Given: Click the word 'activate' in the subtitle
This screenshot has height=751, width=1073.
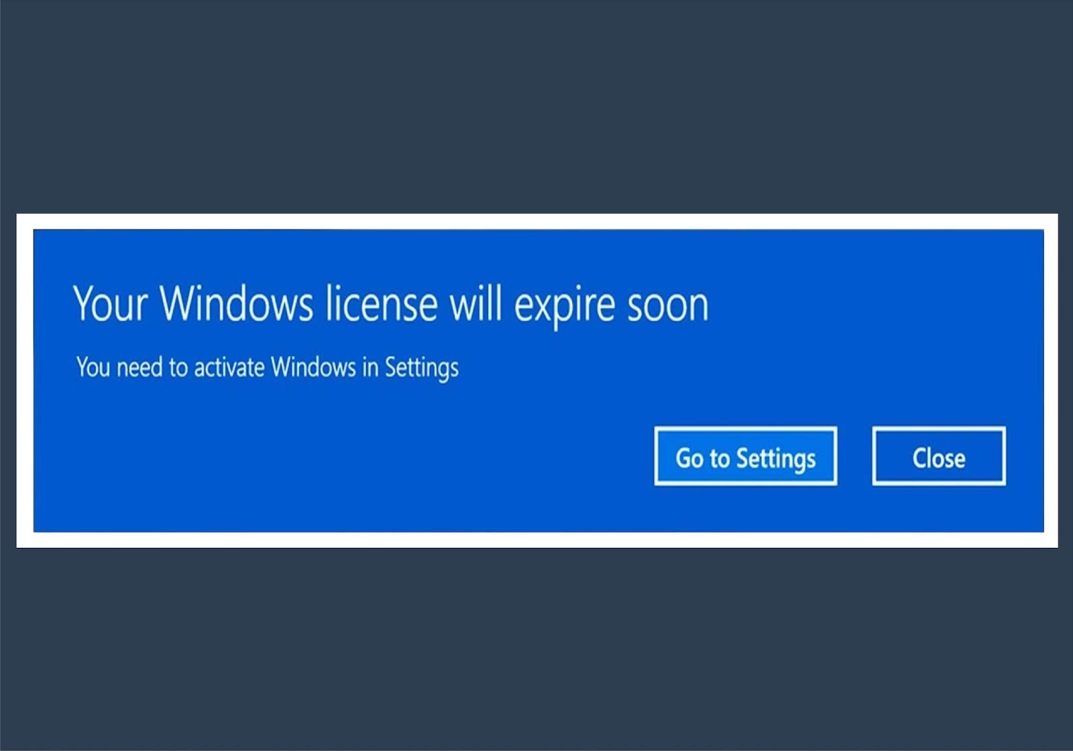Looking at the screenshot, I should tap(229, 367).
